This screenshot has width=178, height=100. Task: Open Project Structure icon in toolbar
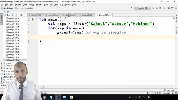pos(169,8)
